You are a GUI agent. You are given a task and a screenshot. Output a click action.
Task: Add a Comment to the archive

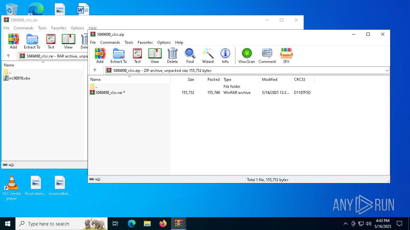pos(267,56)
